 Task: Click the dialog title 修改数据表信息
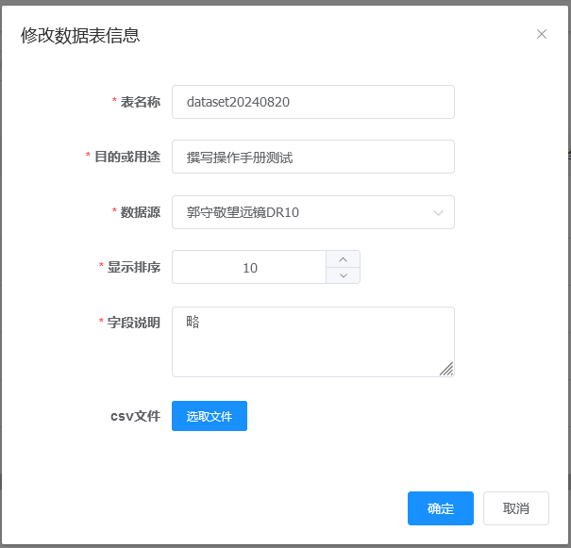pyautogui.click(x=80, y=36)
